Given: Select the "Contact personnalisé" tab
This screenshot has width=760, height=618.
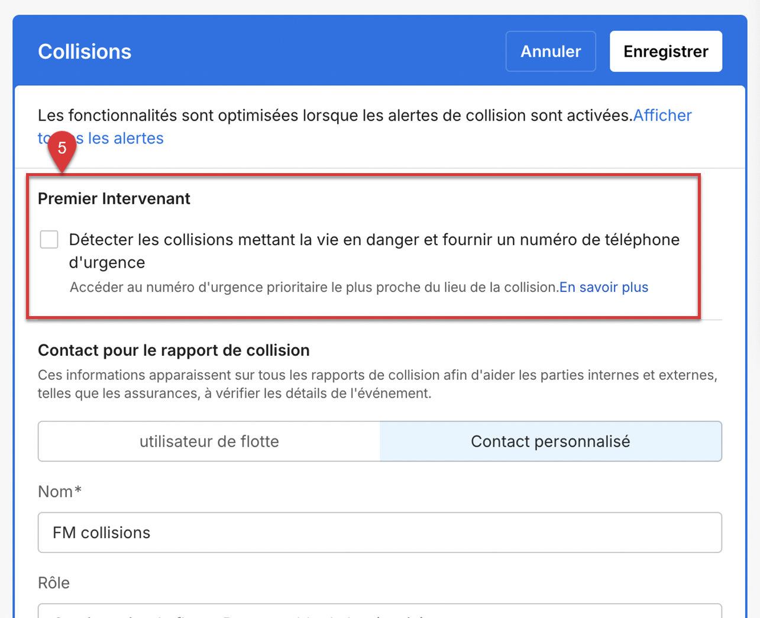Looking at the screenshot, I should coord(550,441).
